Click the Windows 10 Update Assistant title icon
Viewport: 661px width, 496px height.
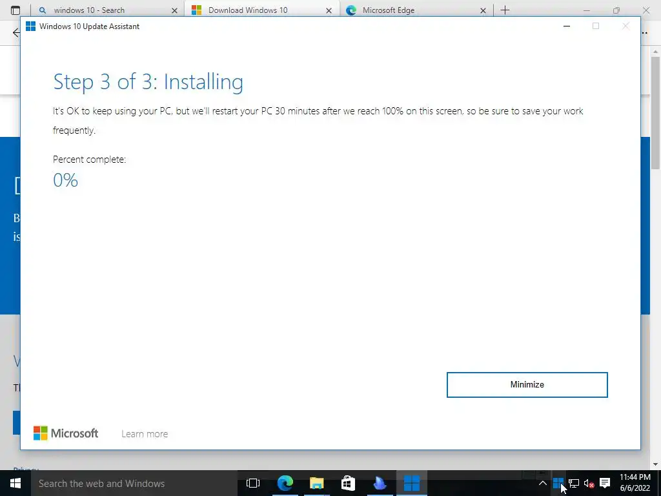30,26
